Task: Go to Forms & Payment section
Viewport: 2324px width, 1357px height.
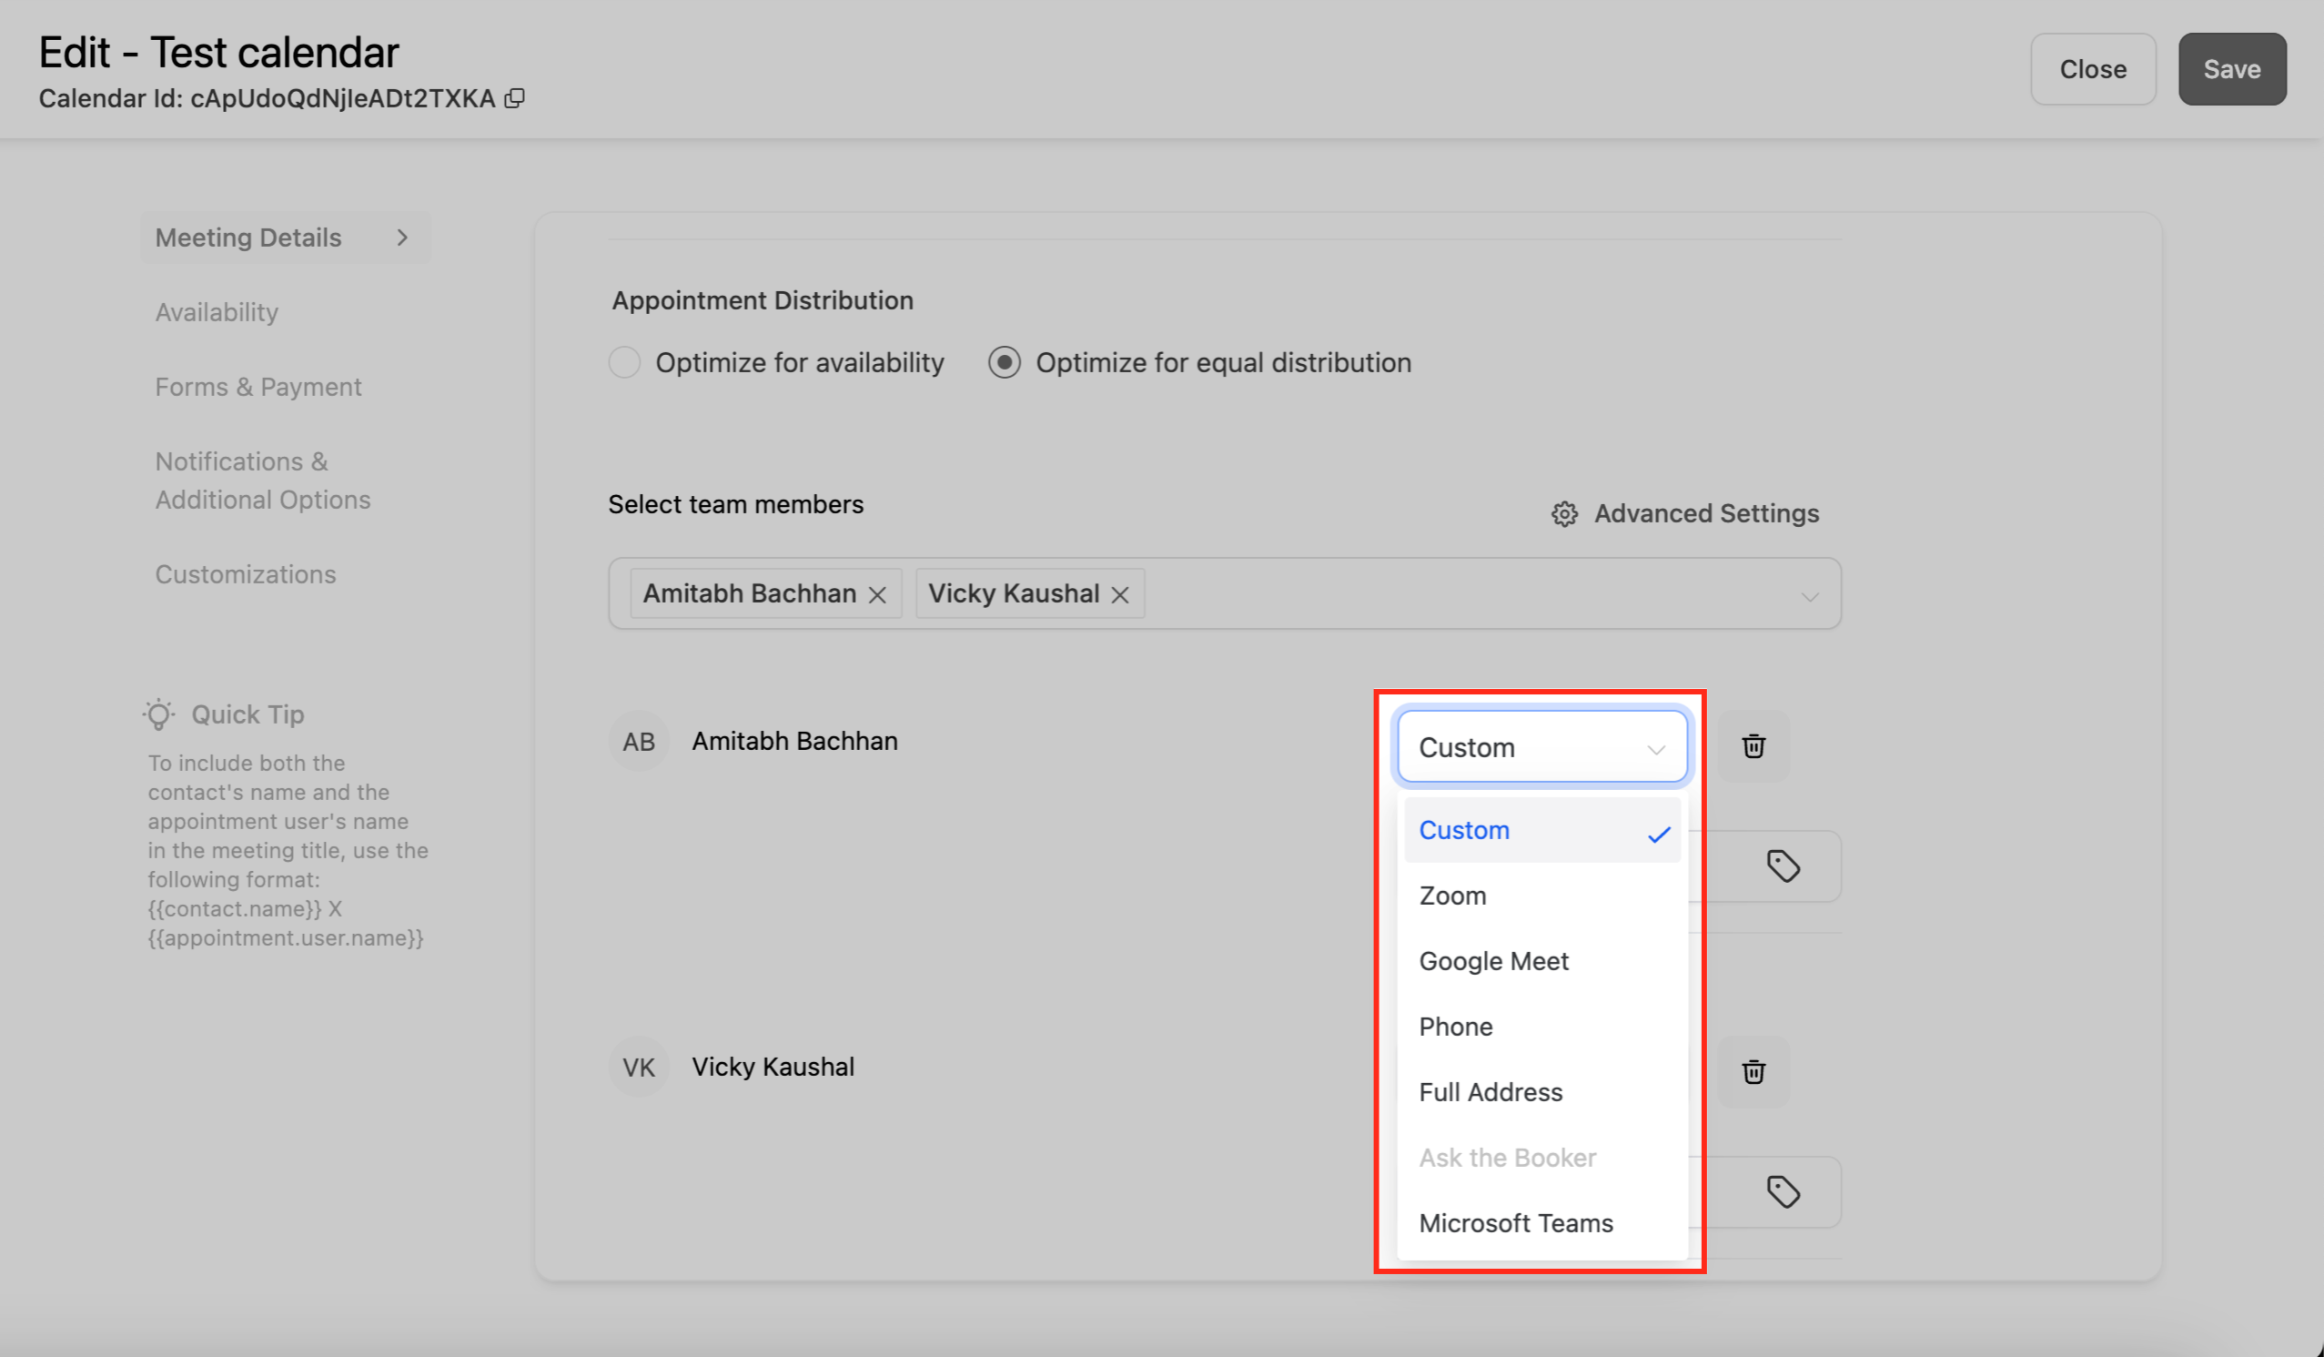Action: [x=258, y=387]
